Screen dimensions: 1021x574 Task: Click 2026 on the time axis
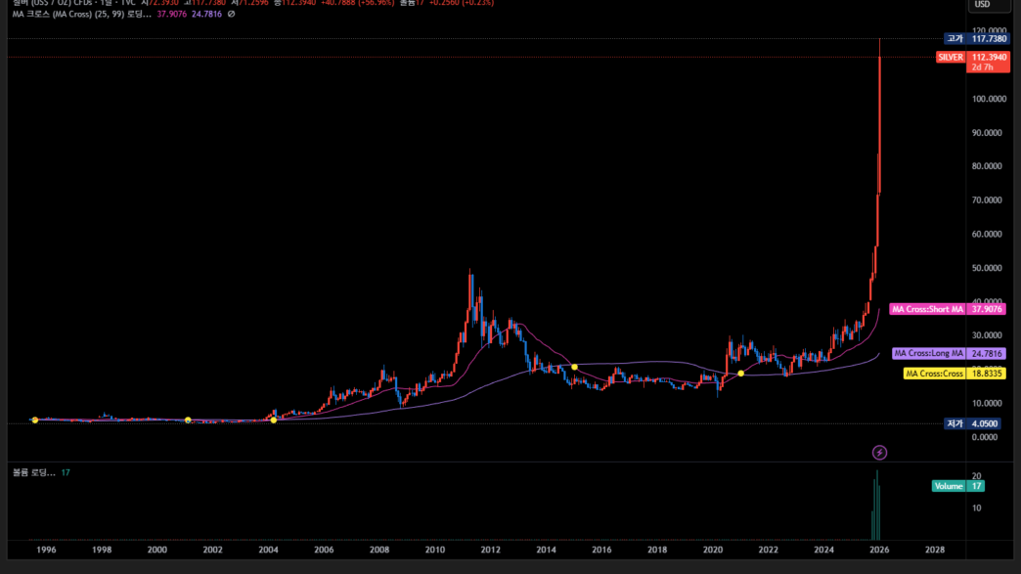point(879,550)
